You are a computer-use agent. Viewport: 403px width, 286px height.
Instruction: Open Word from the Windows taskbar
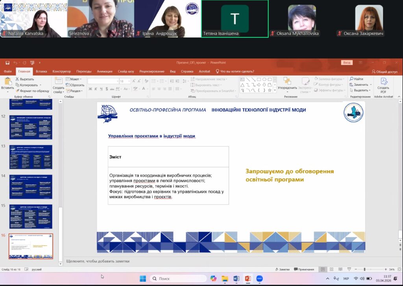pyautogui.click(x=237, y=279)
